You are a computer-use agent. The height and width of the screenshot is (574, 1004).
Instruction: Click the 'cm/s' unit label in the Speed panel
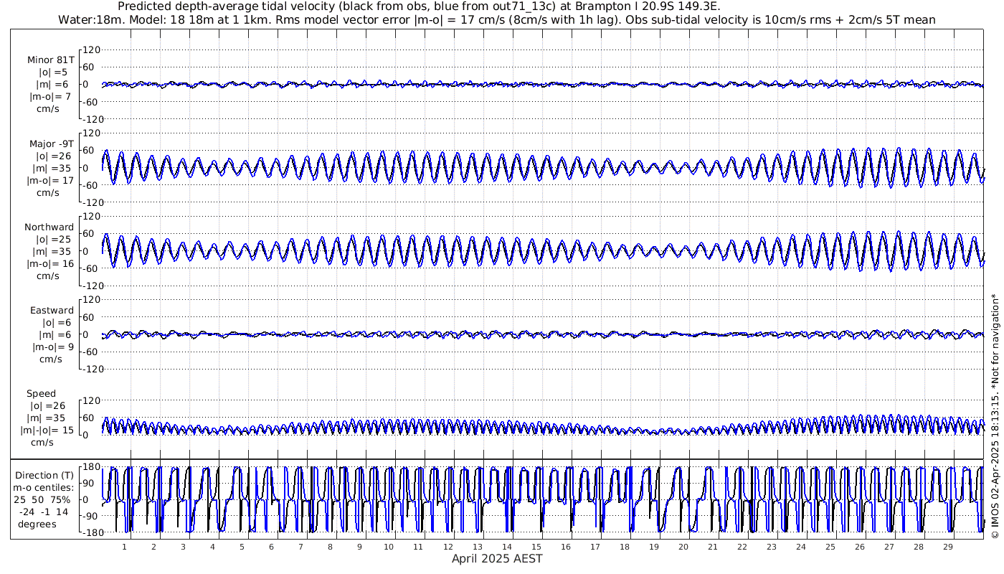coord(42,443)
